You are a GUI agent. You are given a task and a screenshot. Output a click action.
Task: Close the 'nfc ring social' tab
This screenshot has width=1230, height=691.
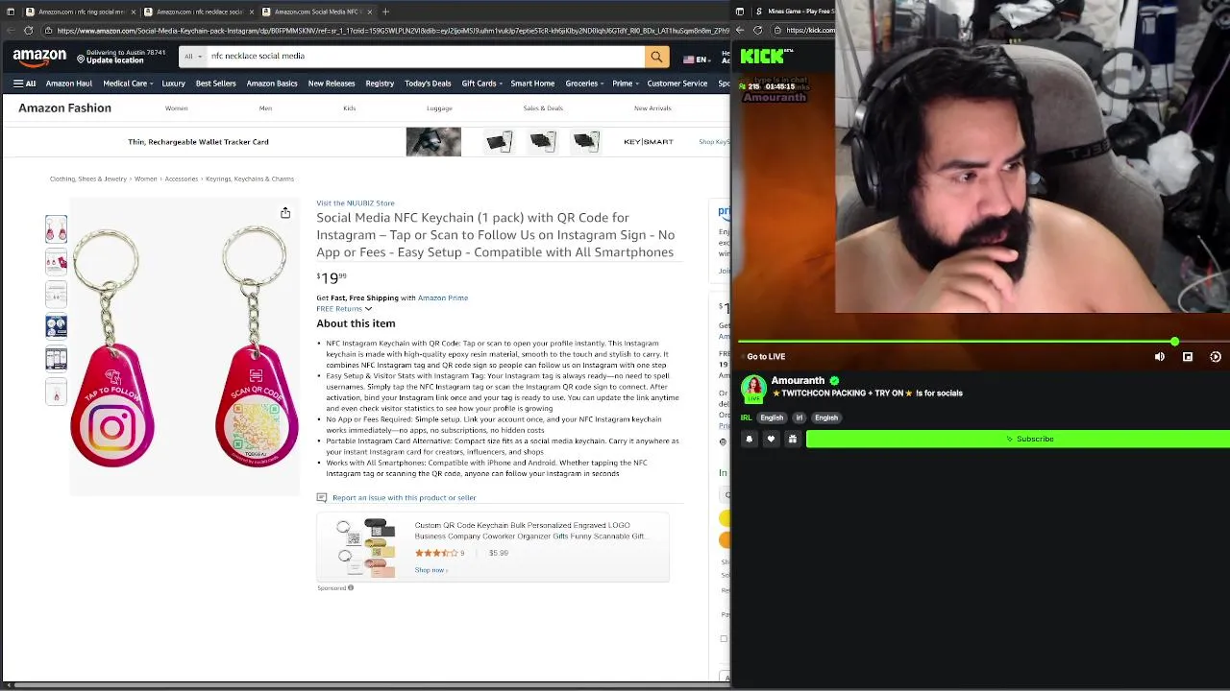point(133,12)
